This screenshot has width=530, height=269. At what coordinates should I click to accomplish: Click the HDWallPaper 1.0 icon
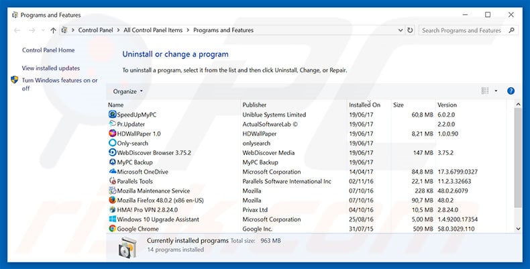113,133
